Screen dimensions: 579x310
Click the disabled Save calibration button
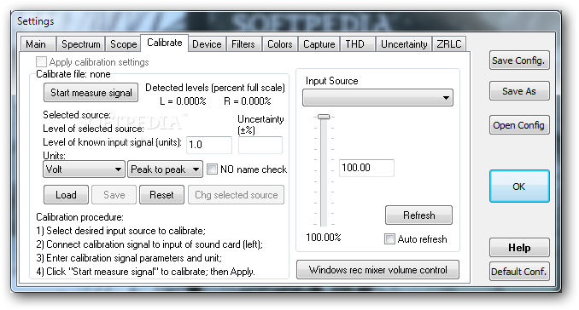pyautogui.click(x=114, y=195)
